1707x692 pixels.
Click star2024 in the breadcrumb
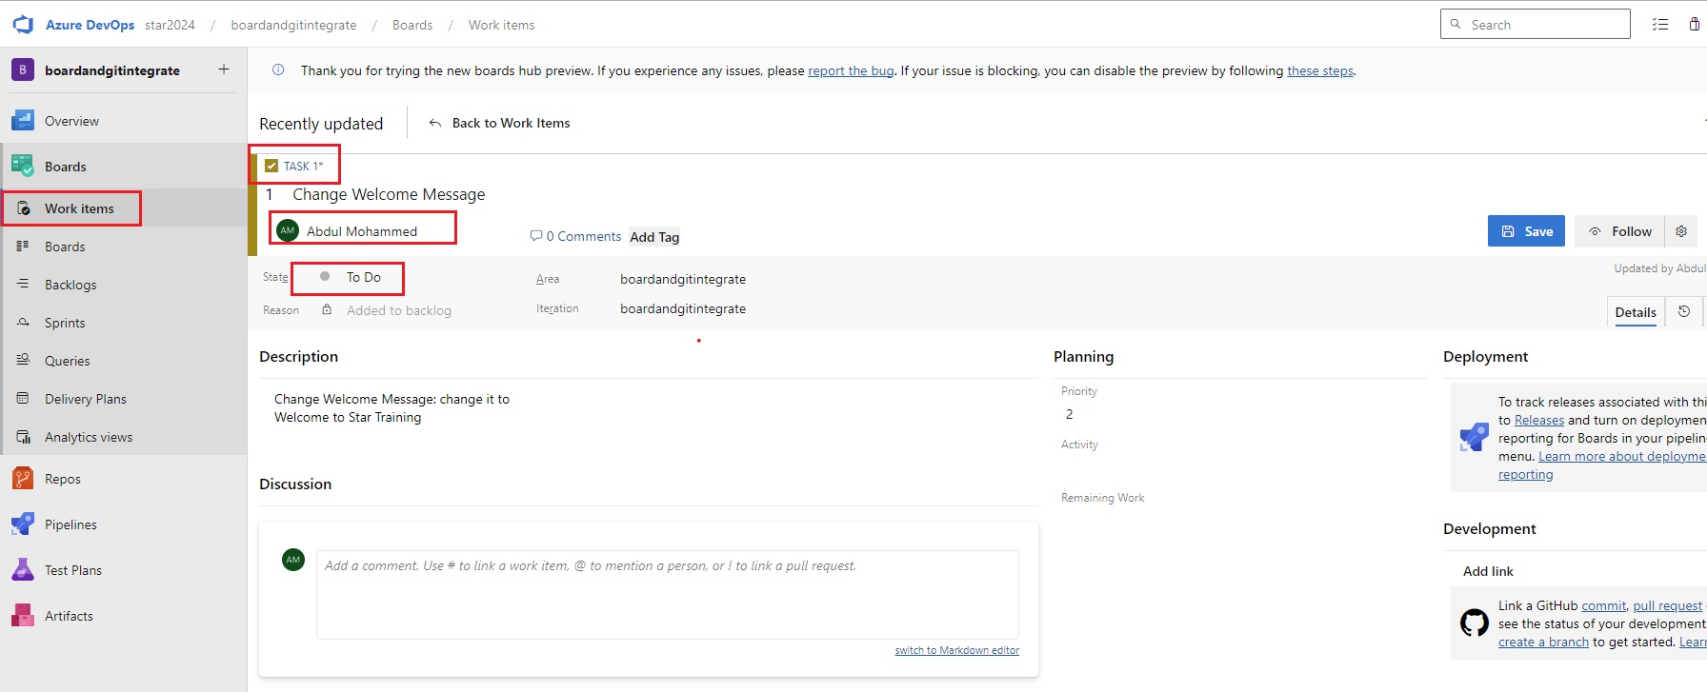click(x=170, y=25)
